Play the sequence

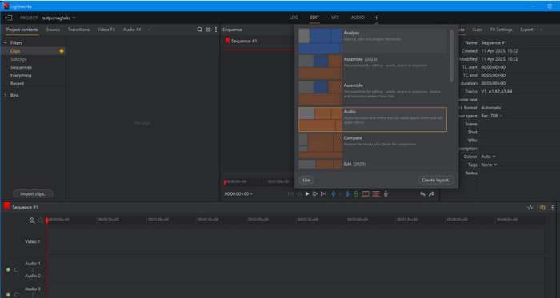[307, 193]
